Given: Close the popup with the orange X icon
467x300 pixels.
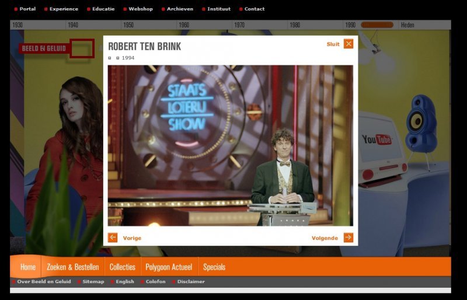Looking at the screenshot, I should pyautogui.click(x=348, y=44).
